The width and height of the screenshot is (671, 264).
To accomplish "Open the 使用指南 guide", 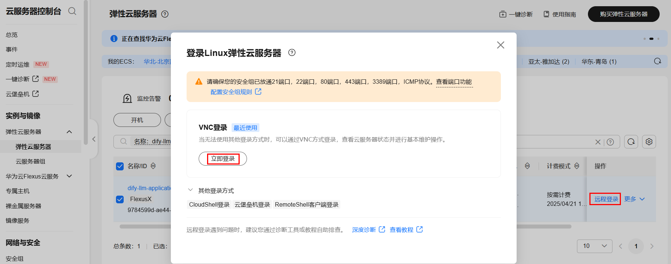I will (x=560, y=14).
